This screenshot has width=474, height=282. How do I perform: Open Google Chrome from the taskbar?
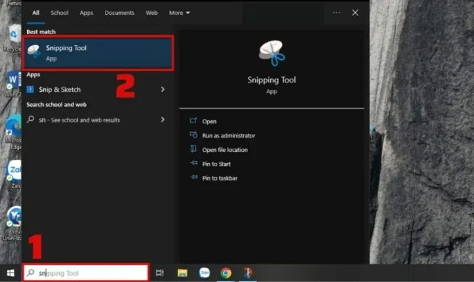[x=226, y=273]
